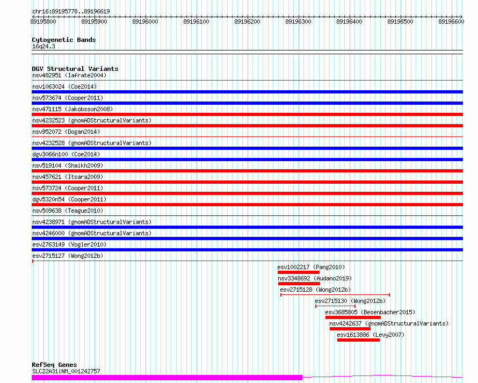Screen dimensions: 478x383
Task: Open variant nsv4238971 (gnomADStructuralVariants)
Action: click(x=92, y=222)
